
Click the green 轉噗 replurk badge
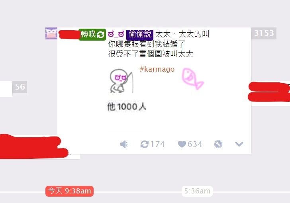click(x=92, y=35)
